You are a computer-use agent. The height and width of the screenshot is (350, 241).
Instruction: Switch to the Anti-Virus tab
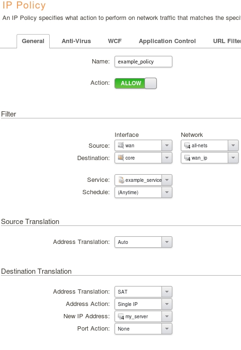[76, 41]
